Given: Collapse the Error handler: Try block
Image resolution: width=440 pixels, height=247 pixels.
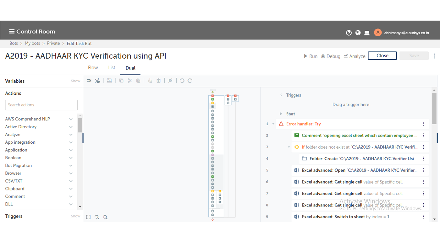Looking at the screenshot, I should click(x=273, y=124).
